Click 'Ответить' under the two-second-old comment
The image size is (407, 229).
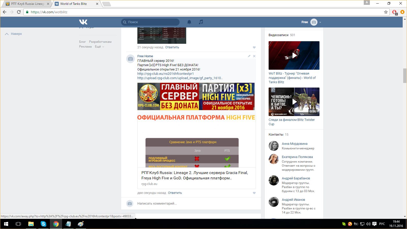tap(175, 193)
